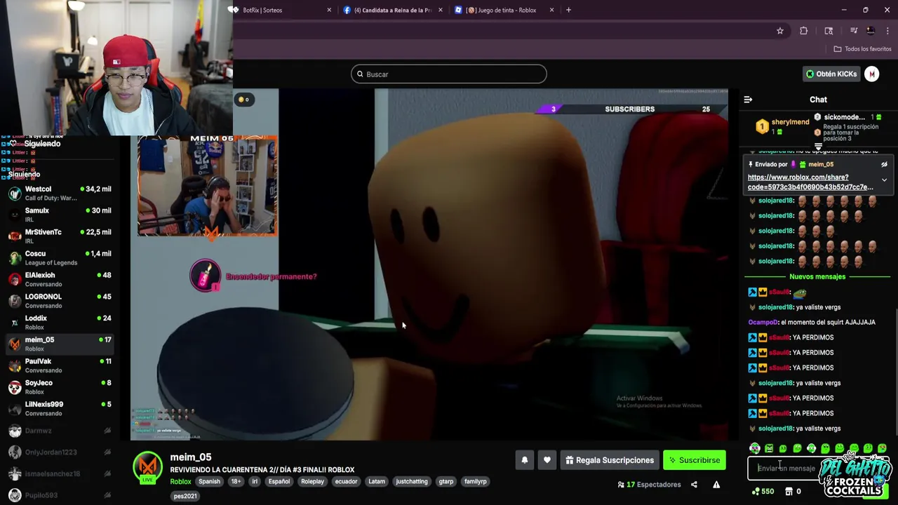Open the pinned roblox.com share link
The width and height of the screenshot is (898, 505).
click(x=810, y=182)
